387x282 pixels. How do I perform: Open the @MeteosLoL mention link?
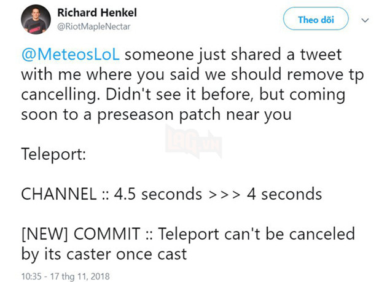pyautogui.click(x=73, y=54)
